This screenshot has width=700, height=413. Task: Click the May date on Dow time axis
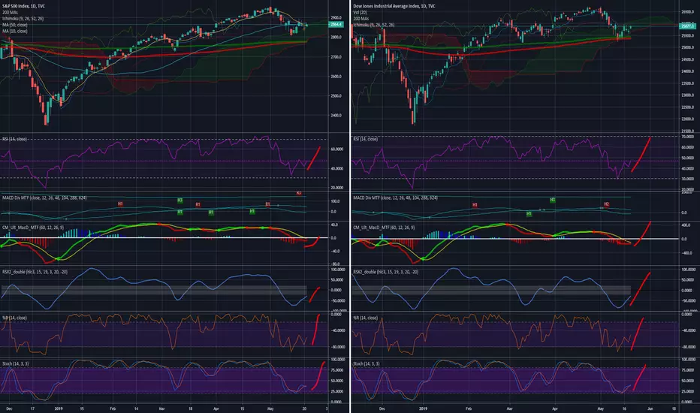[x=600, y=408]
